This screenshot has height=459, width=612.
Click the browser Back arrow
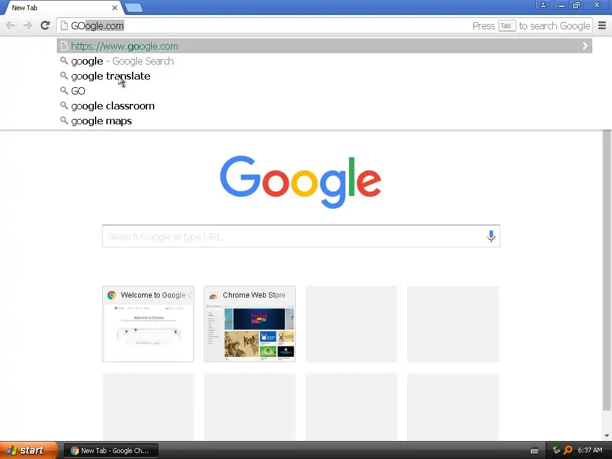click(11, 26)
